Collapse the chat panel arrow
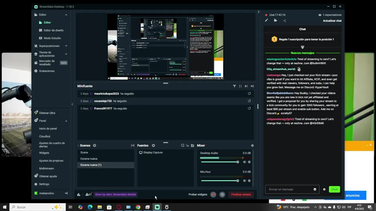The height and width of the screenshot is (211, 376). pyautogui.click(x=258, y=12)
